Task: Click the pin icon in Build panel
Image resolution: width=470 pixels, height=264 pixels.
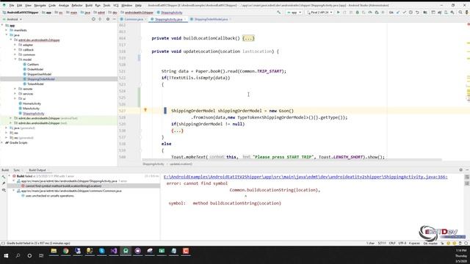Action: (4, 183)
